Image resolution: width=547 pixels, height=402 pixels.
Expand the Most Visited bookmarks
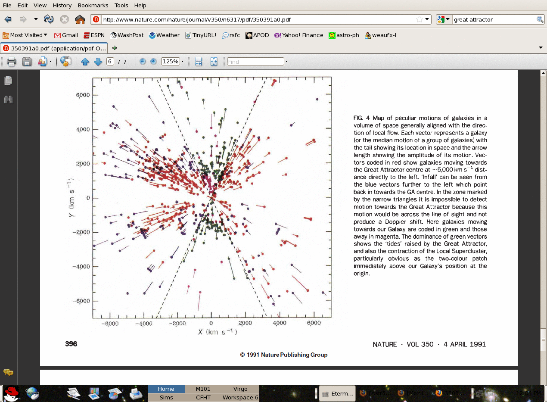pyautogui.click(x=25, y=35)
